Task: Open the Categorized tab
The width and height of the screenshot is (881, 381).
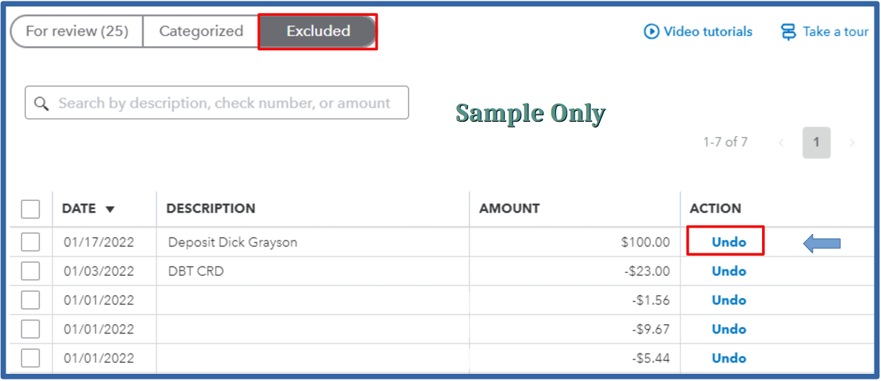Action: (201, 31)
